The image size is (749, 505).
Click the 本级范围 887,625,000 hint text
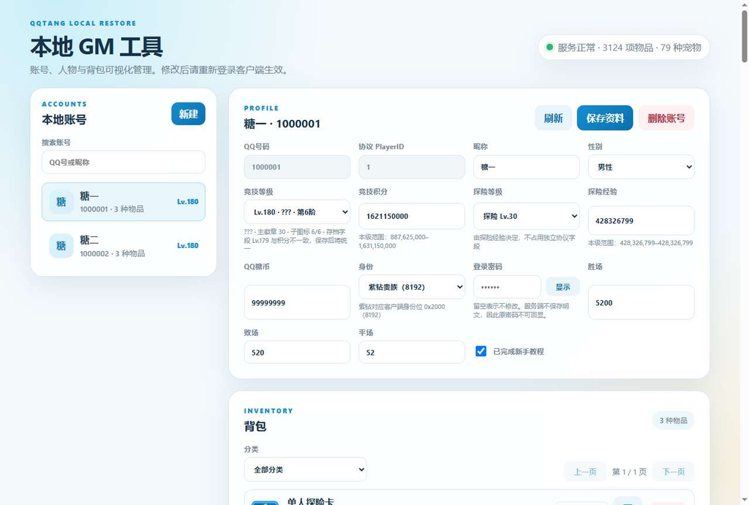pyautogui.click(x=394, y=242)
